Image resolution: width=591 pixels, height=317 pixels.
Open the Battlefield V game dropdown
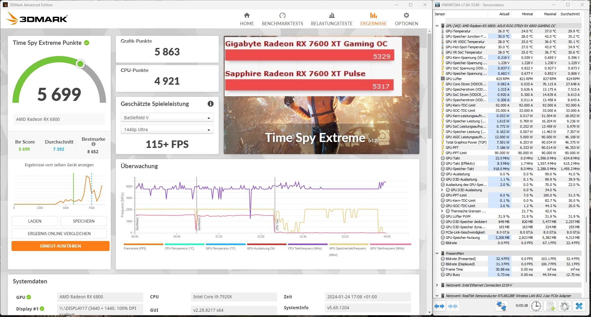(167, 118)
